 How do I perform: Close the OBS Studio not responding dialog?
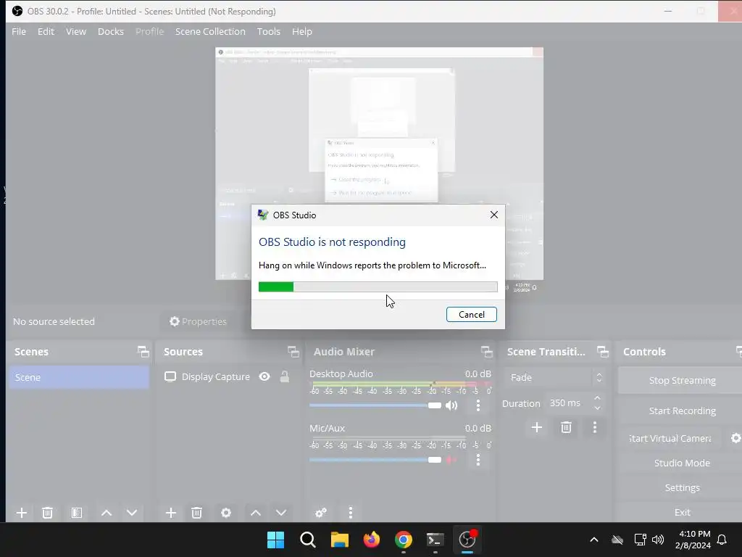click(x=494, y=215)
